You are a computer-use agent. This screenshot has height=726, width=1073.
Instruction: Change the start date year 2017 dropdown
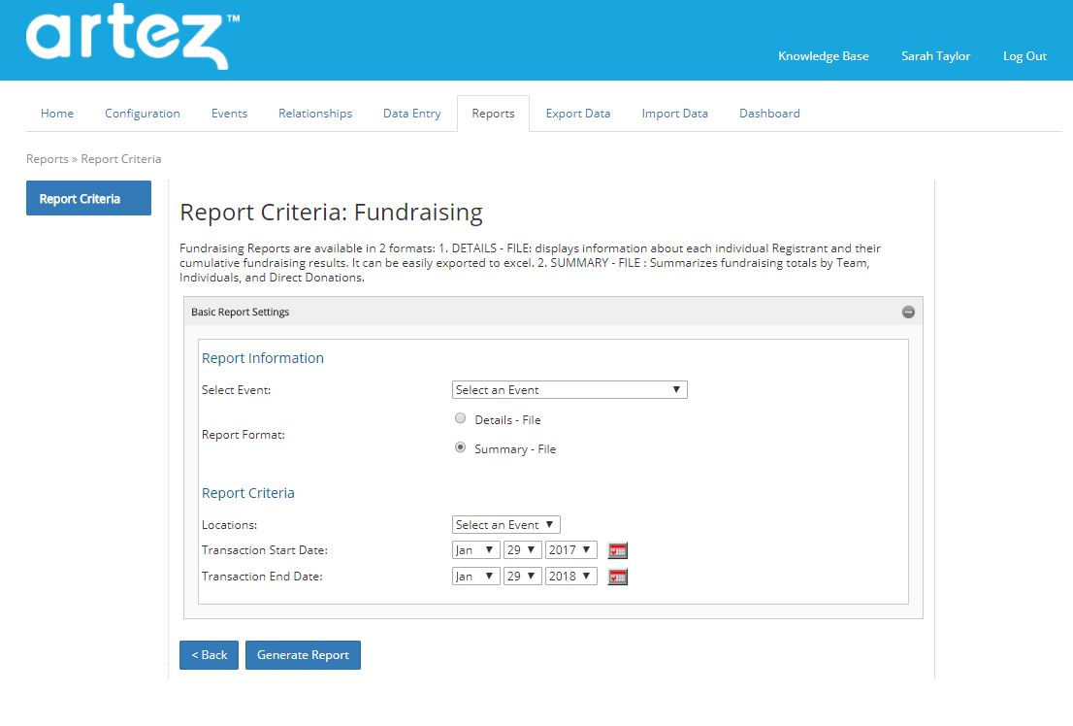click(570, 550)
